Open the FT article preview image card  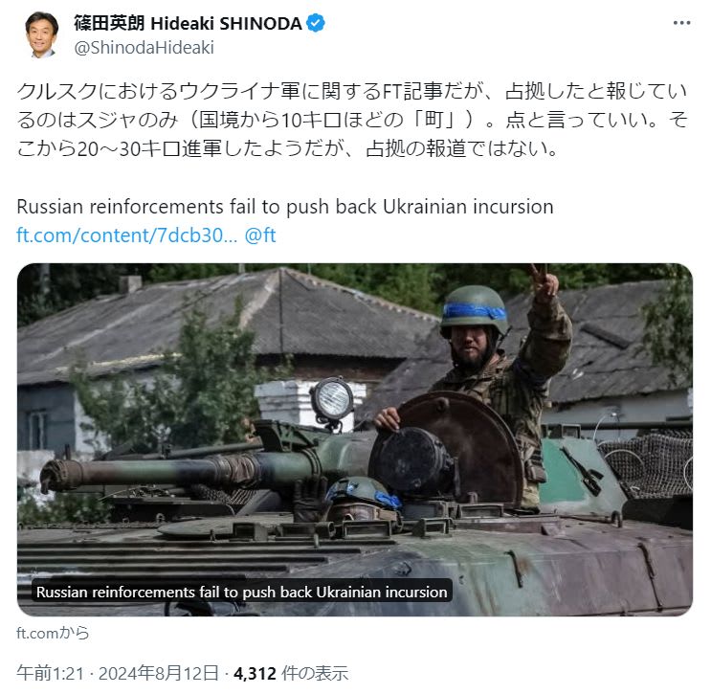pyautogui.click(x=355, y=439)
